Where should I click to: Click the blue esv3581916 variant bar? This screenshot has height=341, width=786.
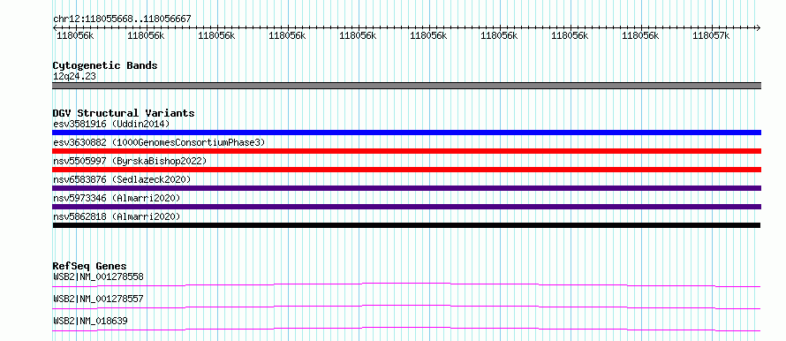click(x=406, y=133)
